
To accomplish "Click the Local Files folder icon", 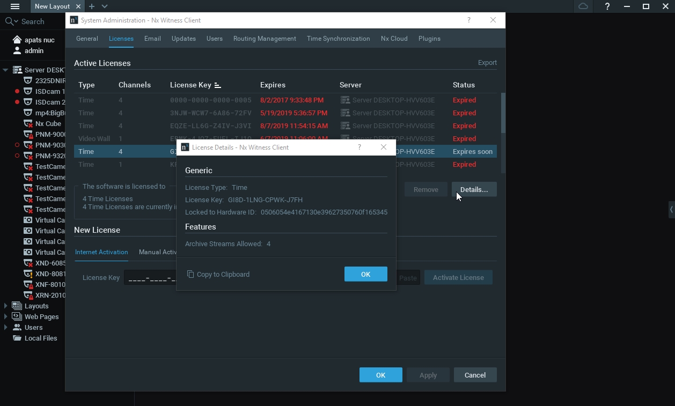I will pyautogui.click(x=17, y=338).
